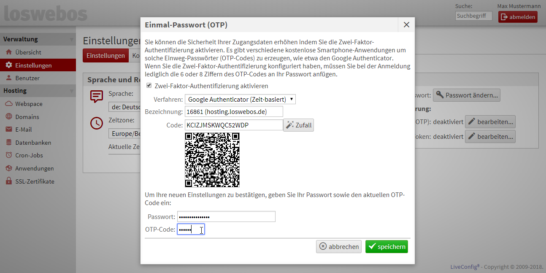546x273 pixels.
Task: Click into the Passwort field
Action: tap(226, 216)
